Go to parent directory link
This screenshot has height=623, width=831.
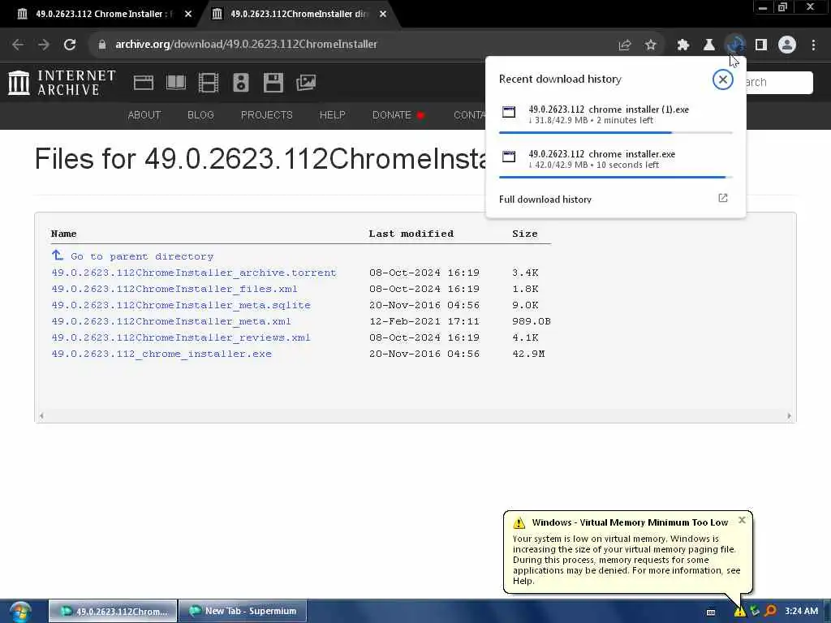pos(142,256)
